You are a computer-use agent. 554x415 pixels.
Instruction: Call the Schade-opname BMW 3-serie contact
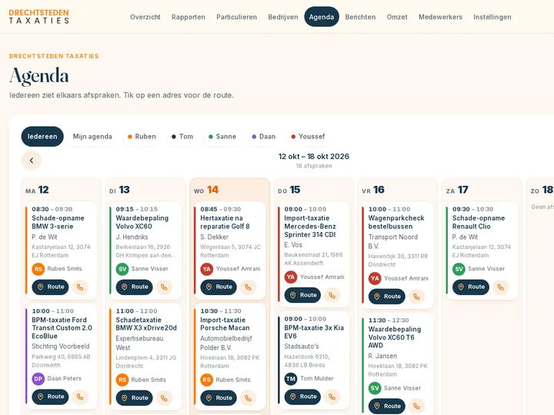(x=80, y=287)
